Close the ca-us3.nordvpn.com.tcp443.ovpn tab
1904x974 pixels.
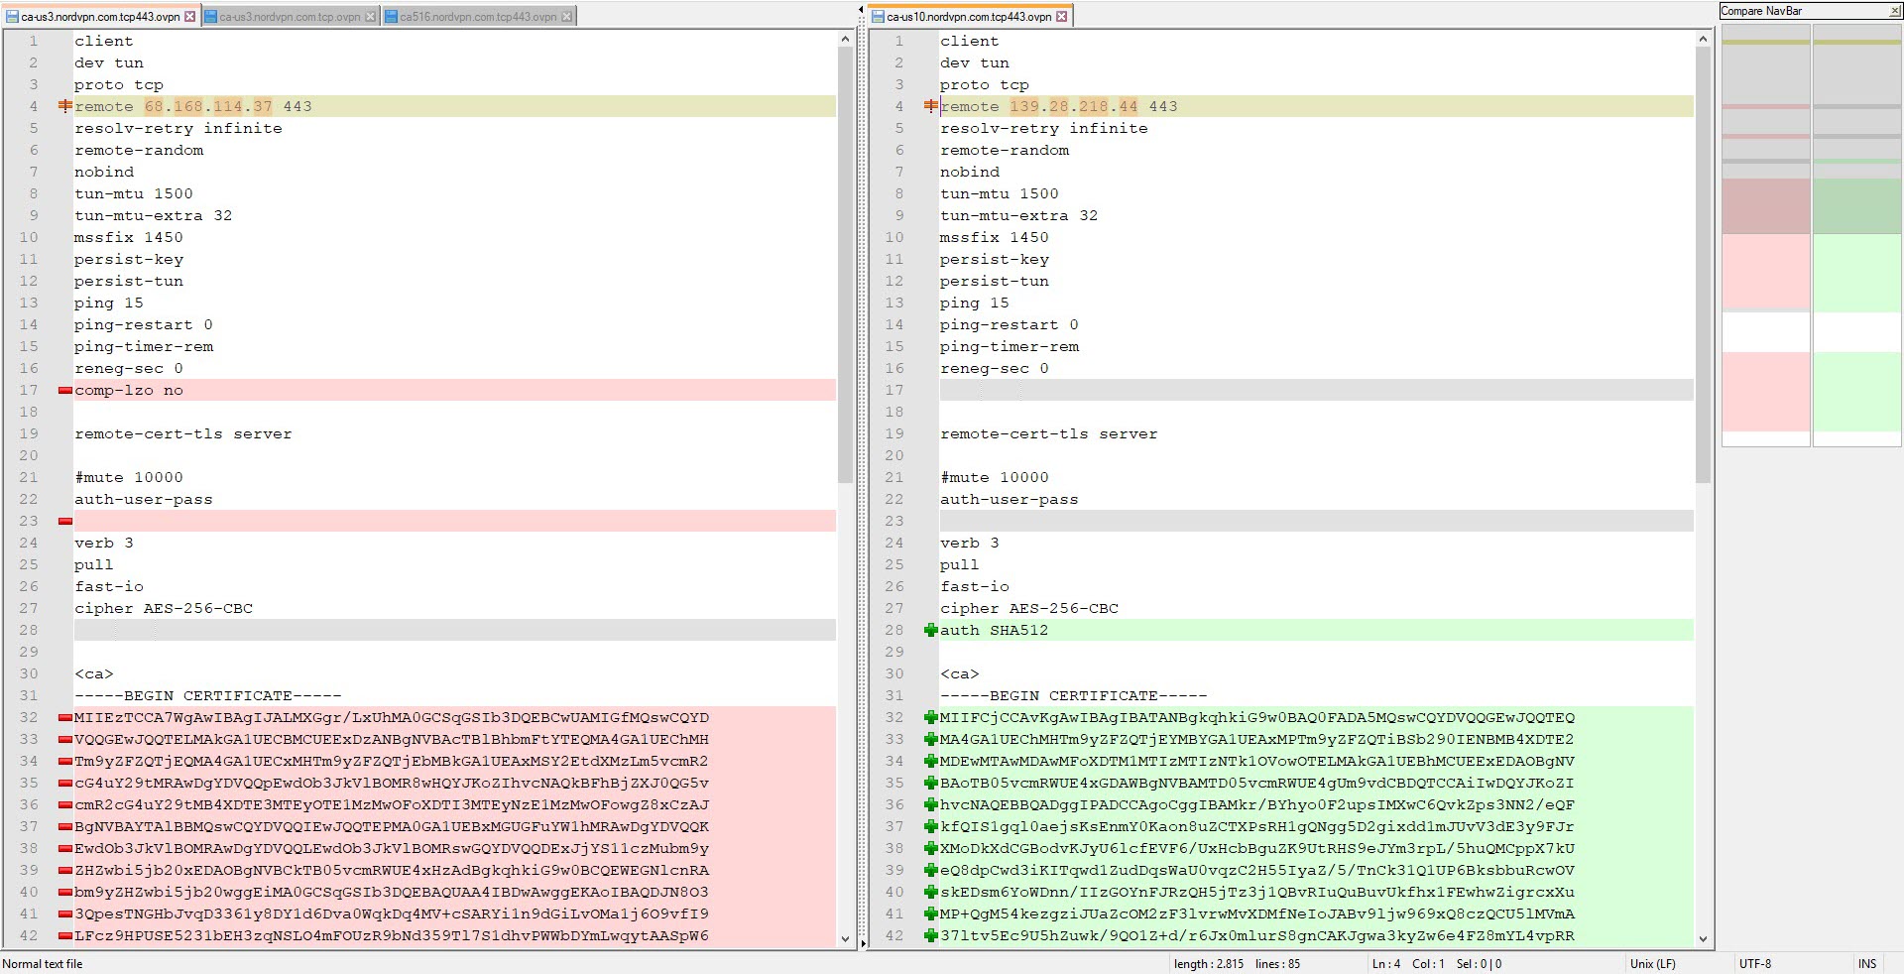click(x=190, y=17)
